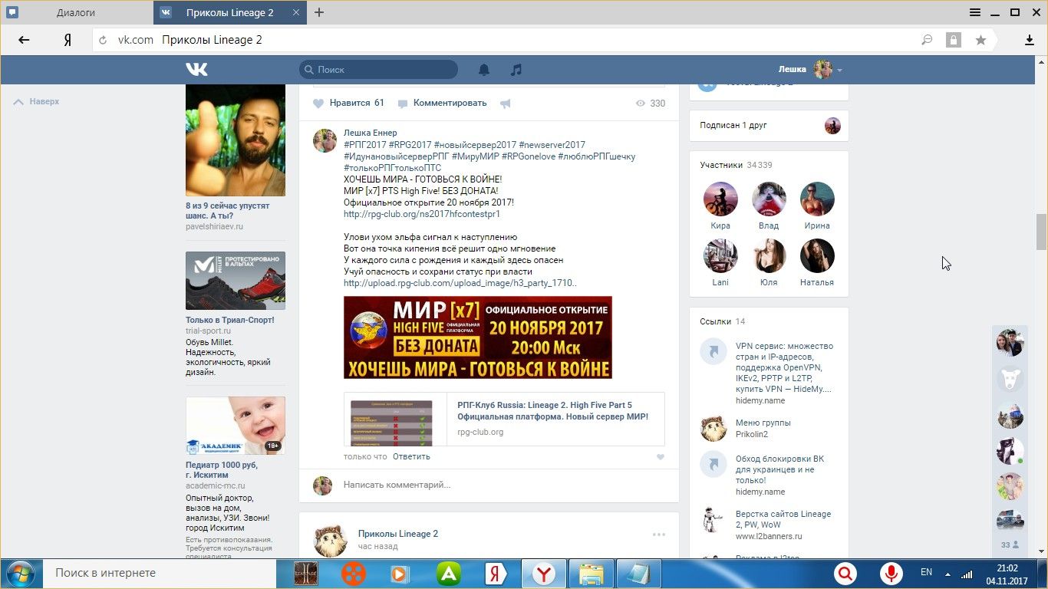Click the 'Написать комментарий...' field
Viewport: 1048px width, 589px height.
pos(503,485)
